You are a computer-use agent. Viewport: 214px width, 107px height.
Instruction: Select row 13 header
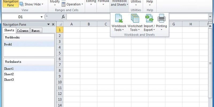[60, 99]
